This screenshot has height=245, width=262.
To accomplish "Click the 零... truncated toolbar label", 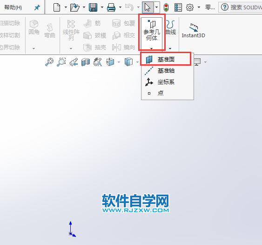I will coord(210,7).
